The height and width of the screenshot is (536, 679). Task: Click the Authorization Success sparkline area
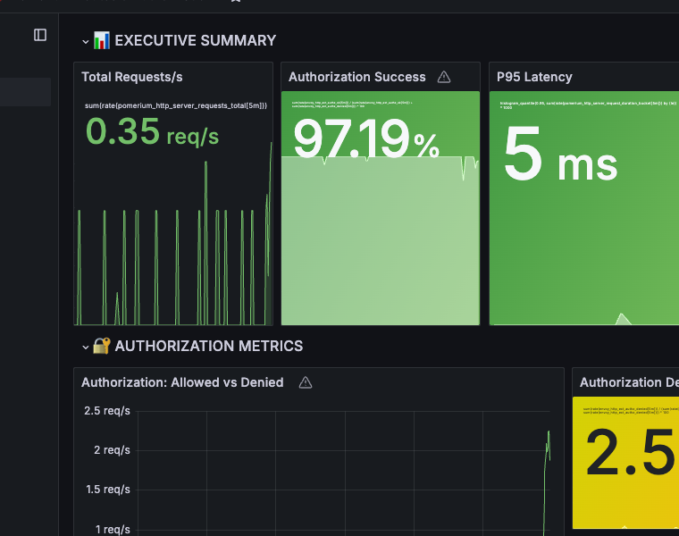pos(381,240)
